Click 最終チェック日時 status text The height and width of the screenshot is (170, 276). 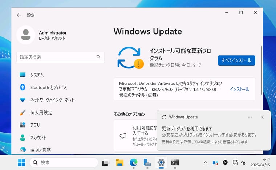click(175, 65)
